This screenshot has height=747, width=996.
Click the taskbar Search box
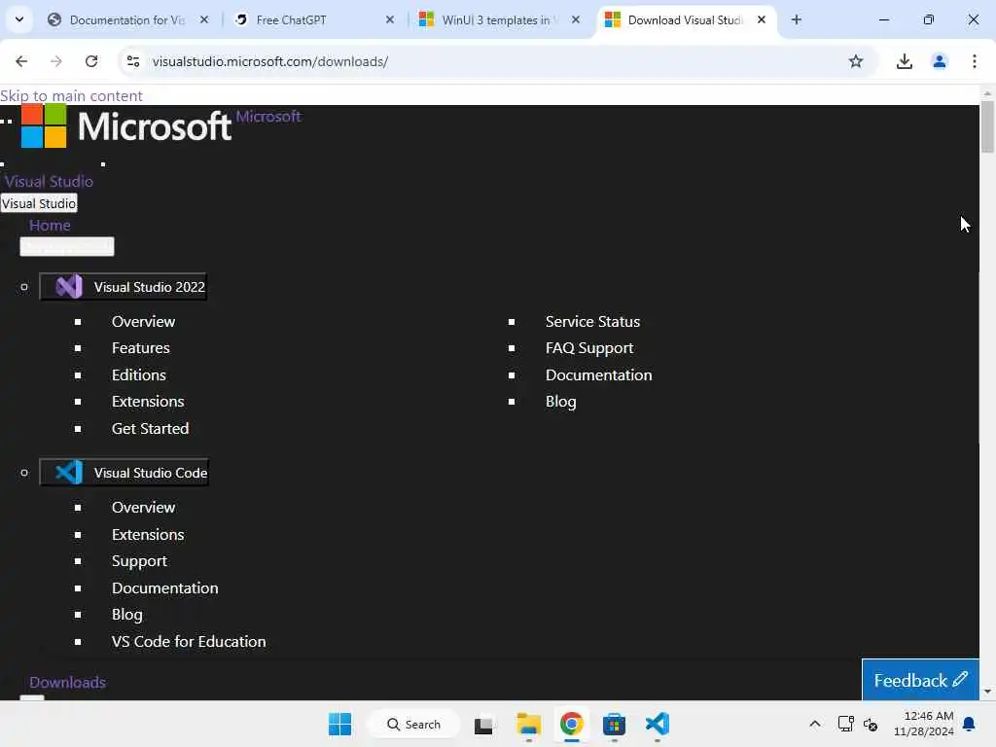tap(414, 724)
